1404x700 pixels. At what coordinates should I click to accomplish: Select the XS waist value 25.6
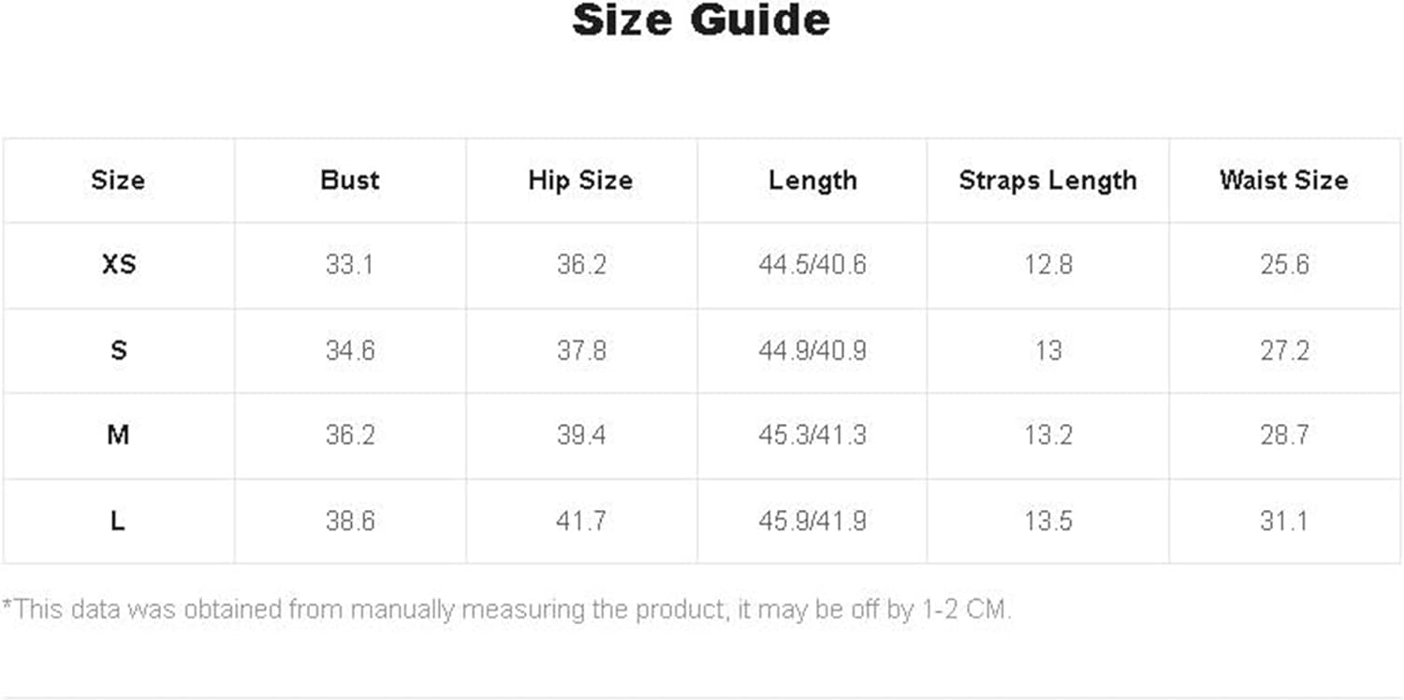click(1284, 265)
